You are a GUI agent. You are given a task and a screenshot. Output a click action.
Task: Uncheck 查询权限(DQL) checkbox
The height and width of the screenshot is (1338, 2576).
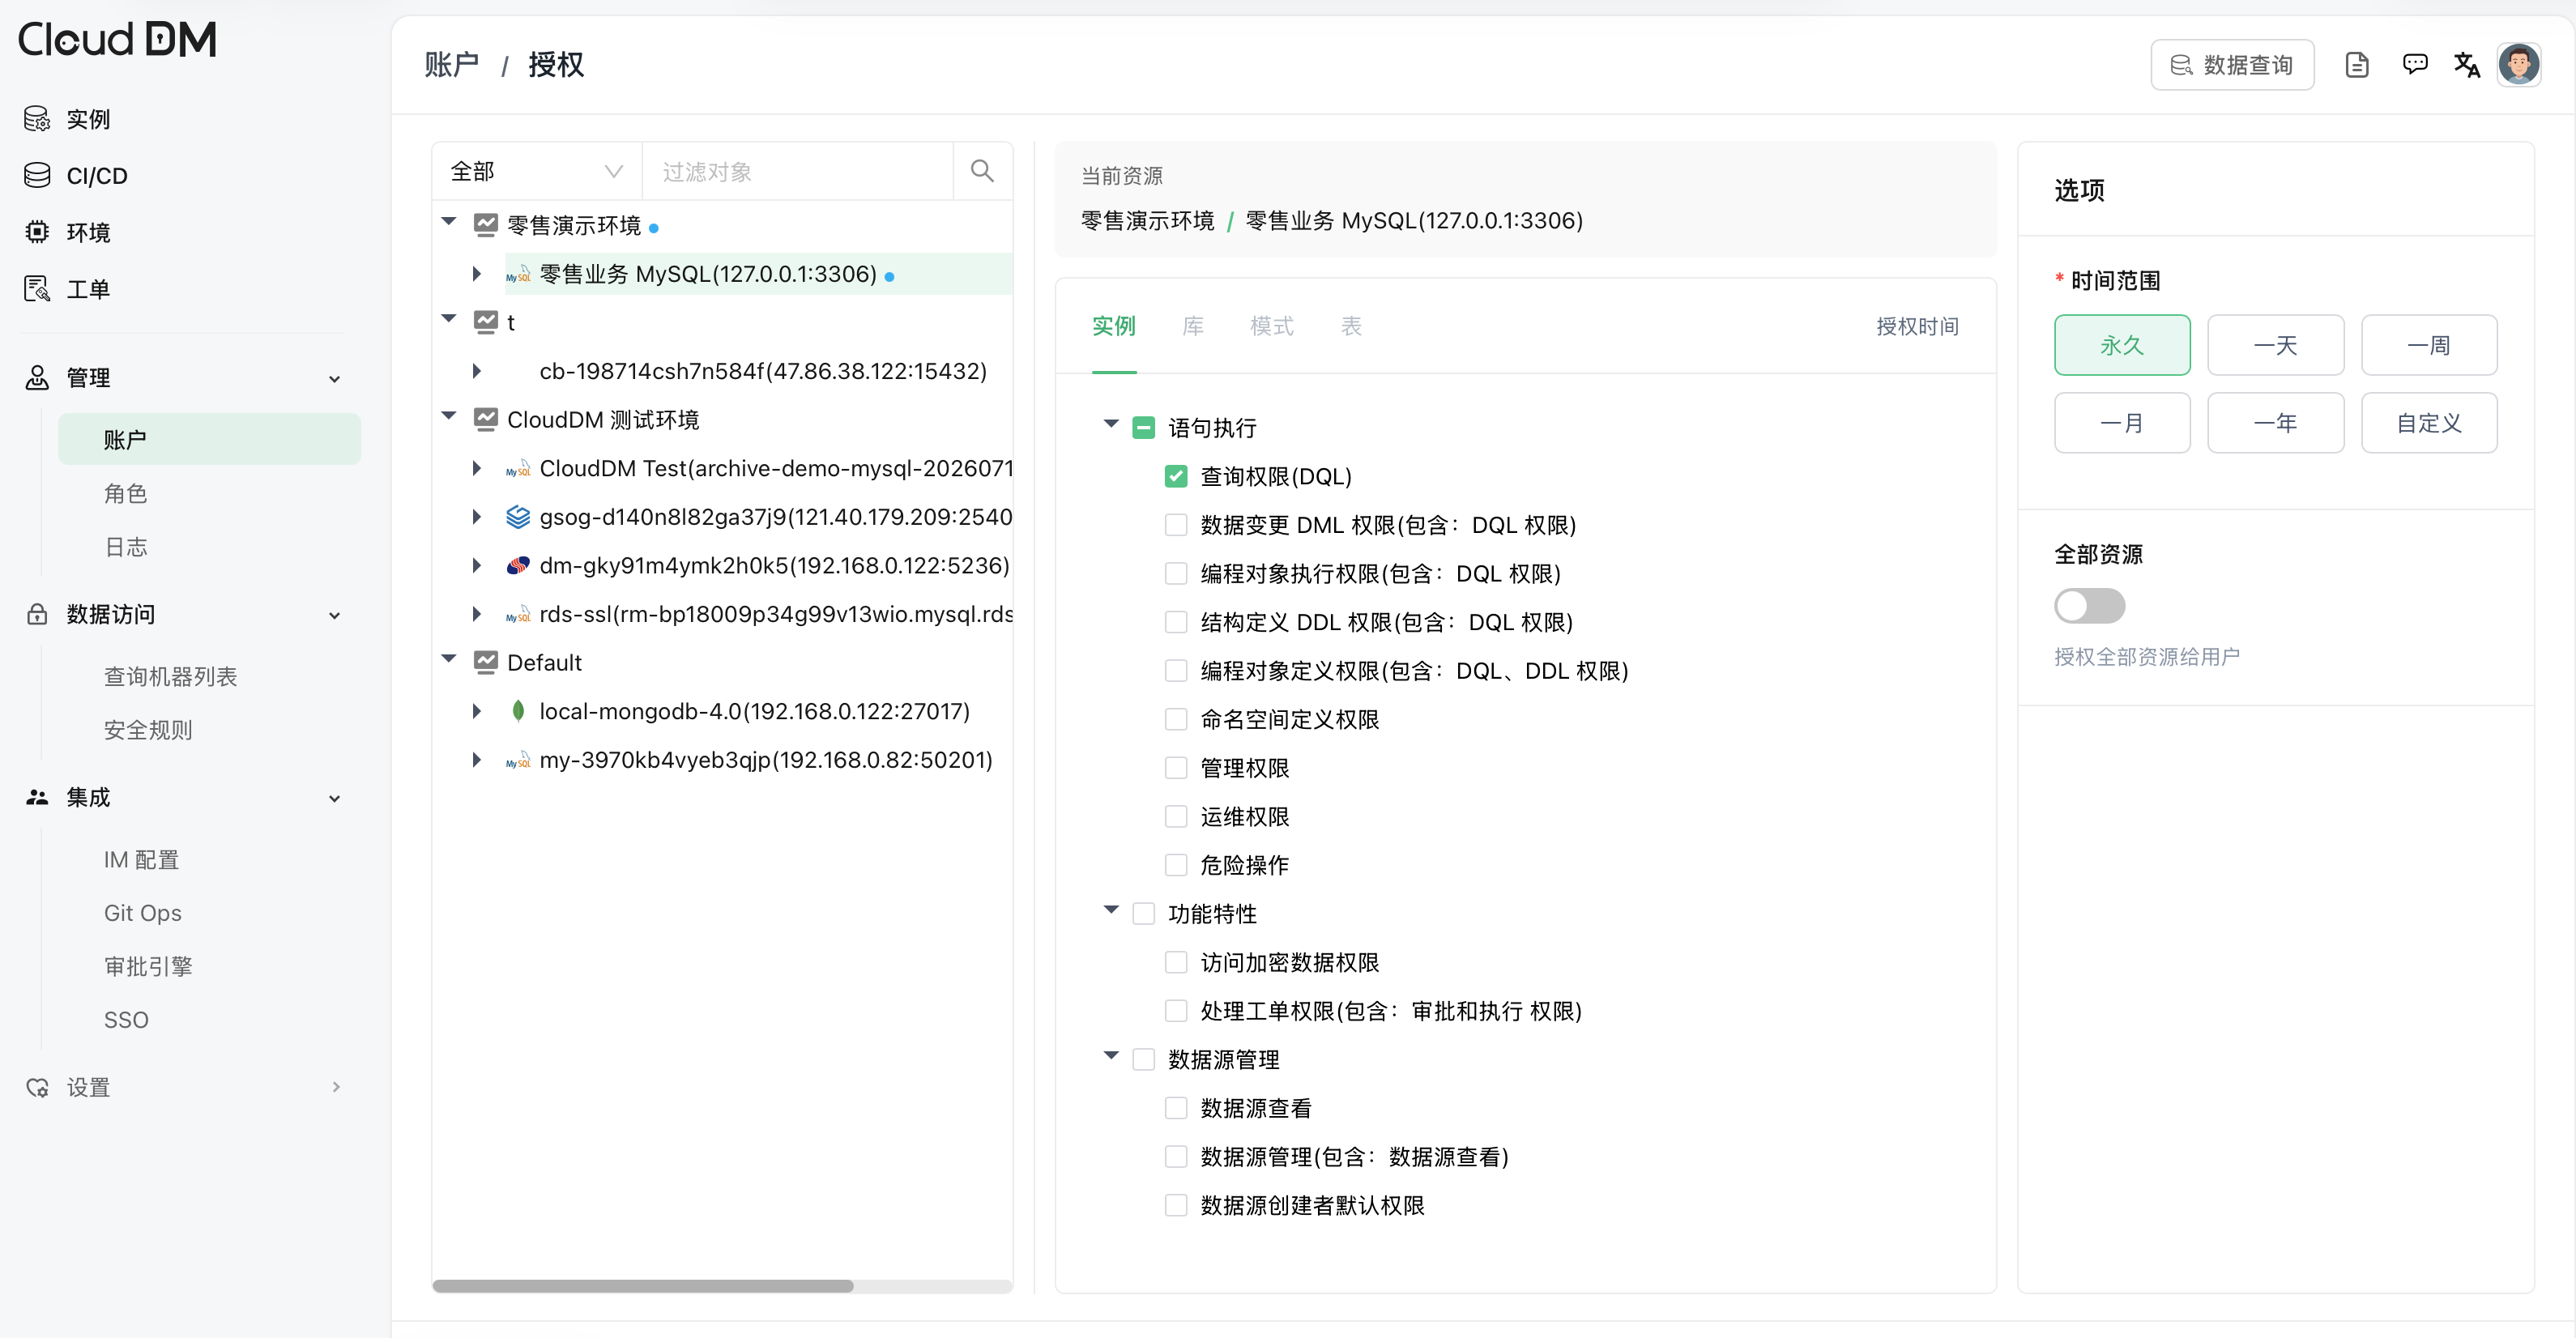1176,476
